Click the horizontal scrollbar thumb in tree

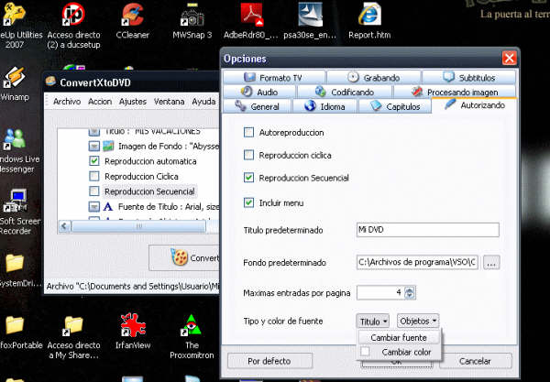coord(138,226)
